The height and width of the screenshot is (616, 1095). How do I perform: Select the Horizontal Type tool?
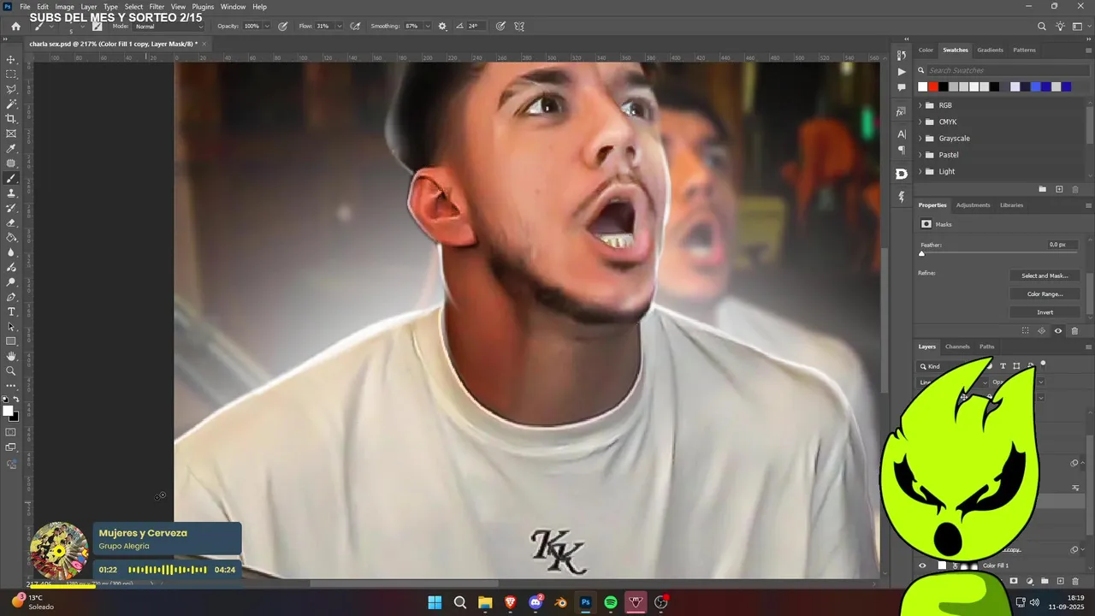click(x=11, y=312)
